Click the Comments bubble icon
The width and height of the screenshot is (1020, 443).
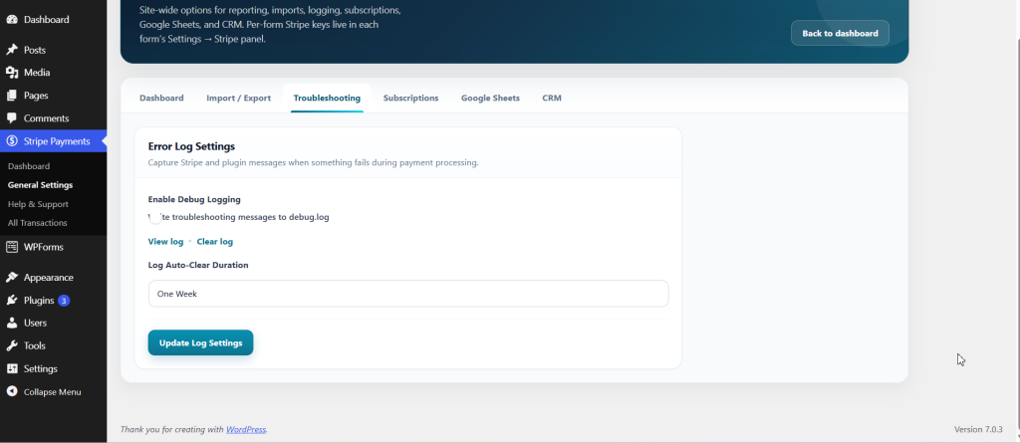(12, 118)
